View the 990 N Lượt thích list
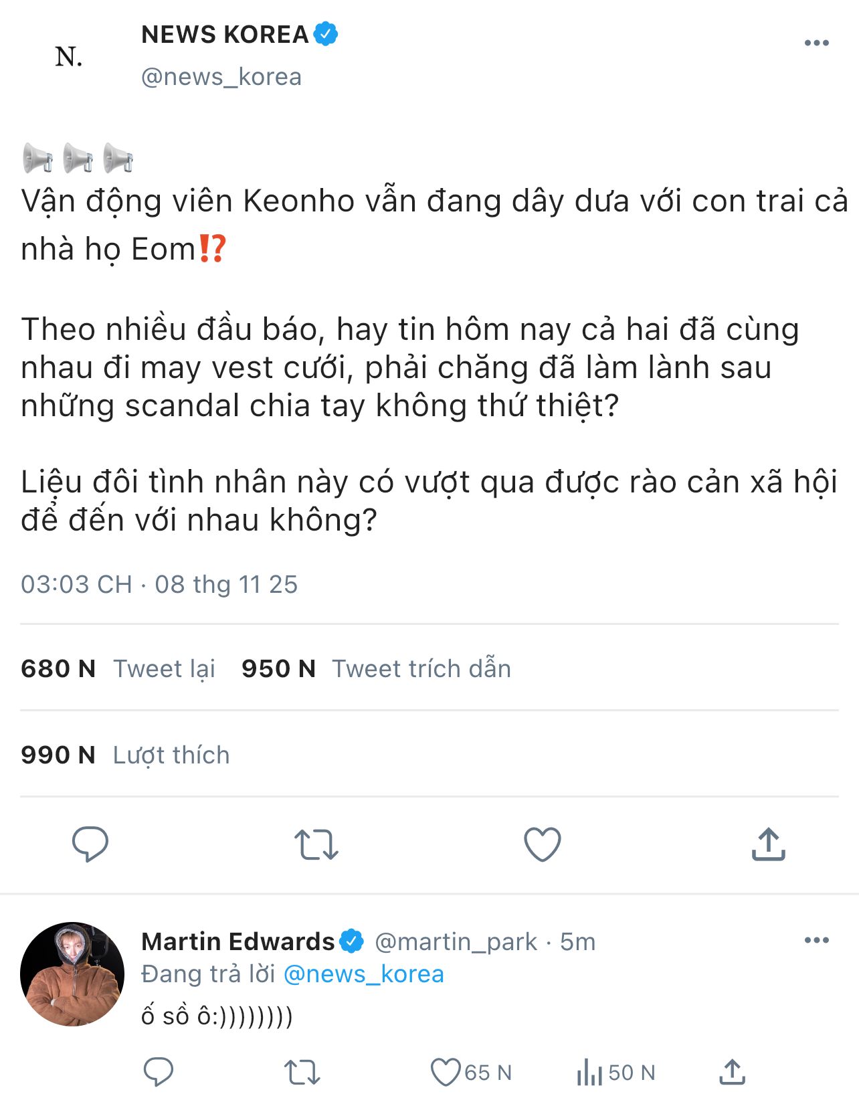This screenshot has height=1104, width=859. tap(125, 755)
